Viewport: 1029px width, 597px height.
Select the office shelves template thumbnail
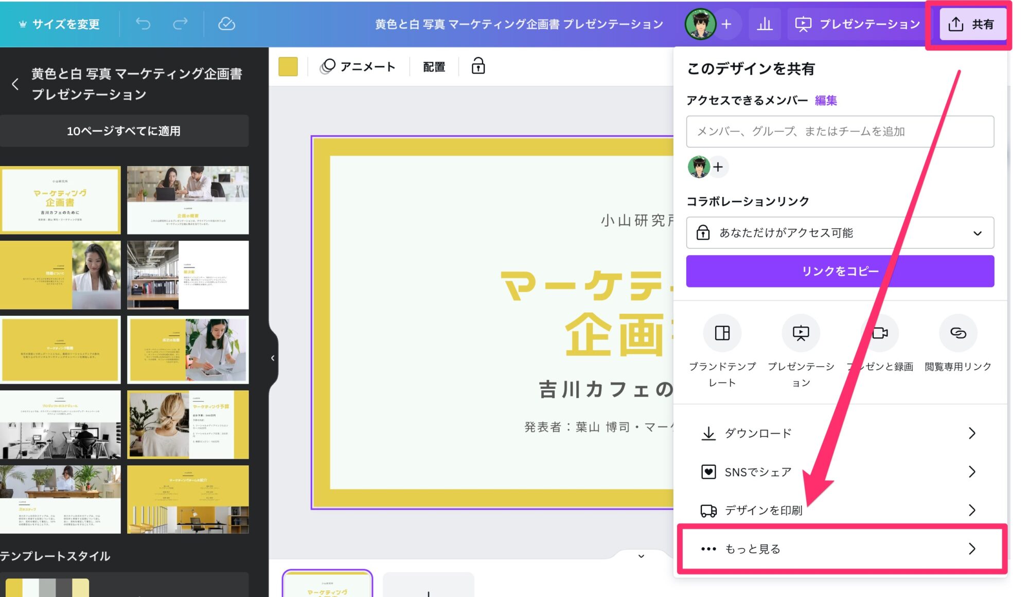click(188, 275)
